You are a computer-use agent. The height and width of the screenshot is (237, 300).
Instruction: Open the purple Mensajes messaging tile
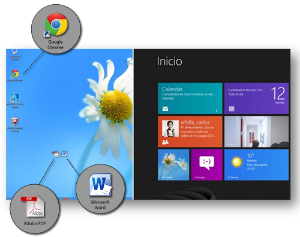click(206, 165)
